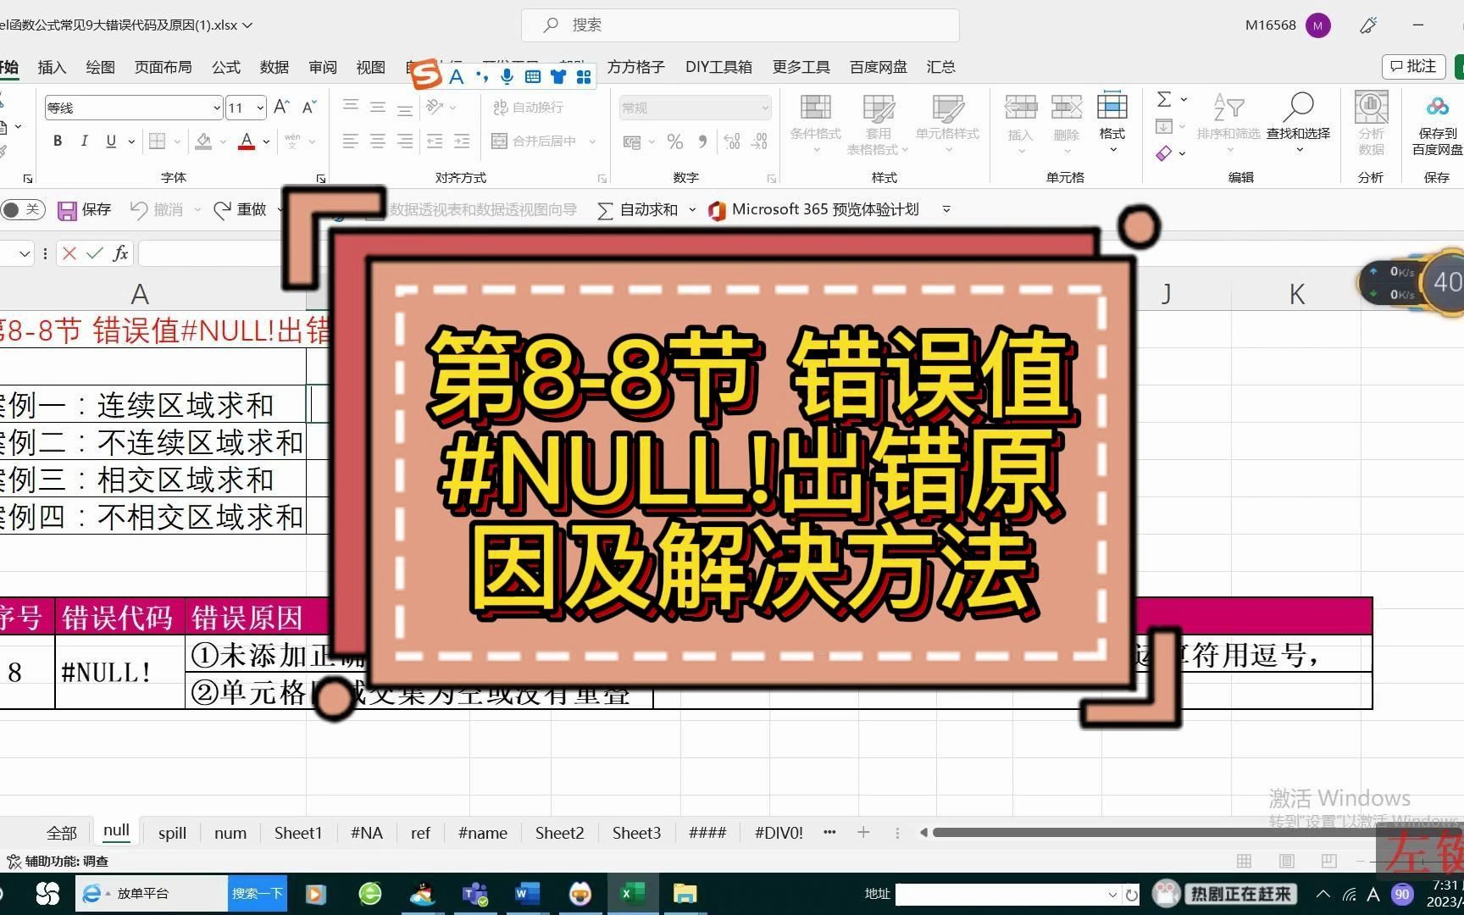The image size is (1464, 915).
Task: Click Save to Baidu Netdisk (保存到百度网盘)
Action: pyautogui.click(x=1437, y=125)
